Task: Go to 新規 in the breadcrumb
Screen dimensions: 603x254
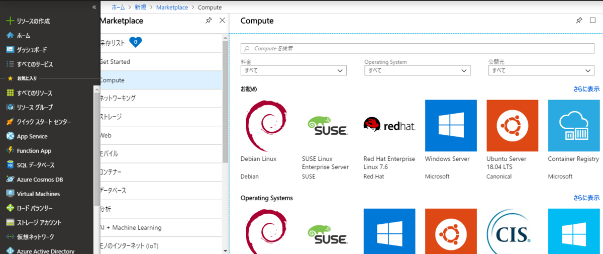Action: pos(141,8)
